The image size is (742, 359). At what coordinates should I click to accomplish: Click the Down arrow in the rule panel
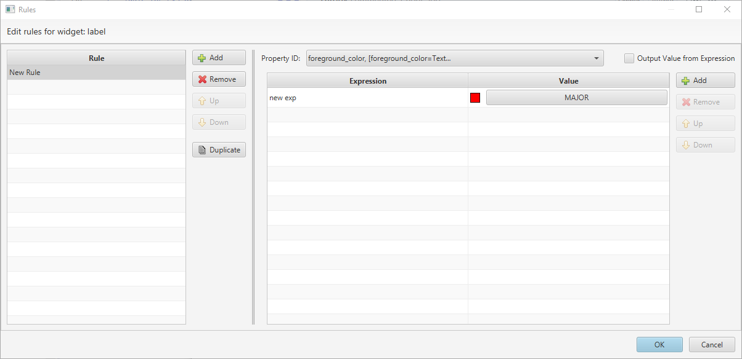point(219,122)
